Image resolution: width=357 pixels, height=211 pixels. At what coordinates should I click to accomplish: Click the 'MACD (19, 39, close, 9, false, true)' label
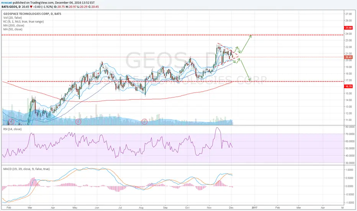click(x=26, y=169)
